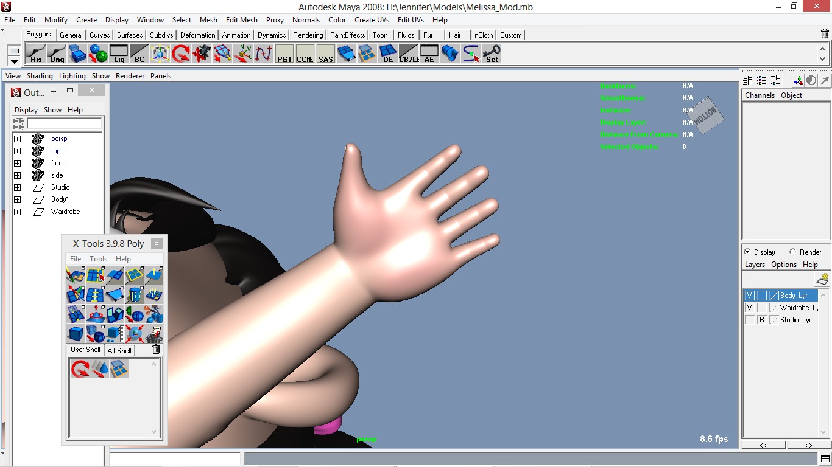Select the Wardrobe_Lyr layer name
The image size is (832, 467).
coord(799,308)
